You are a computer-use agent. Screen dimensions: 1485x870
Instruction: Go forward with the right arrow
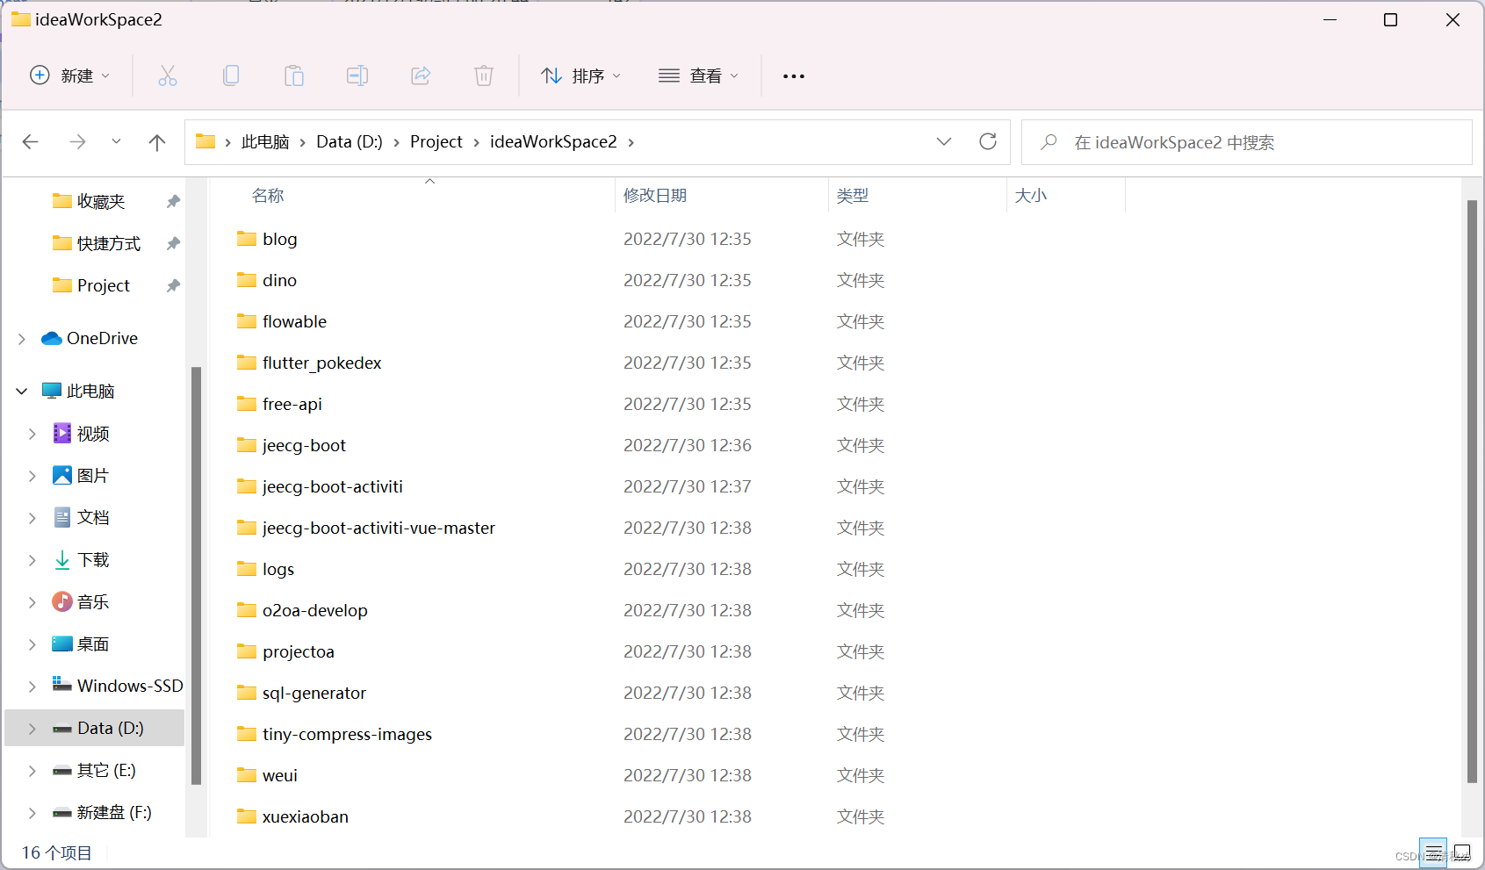[x=77, y=141]
